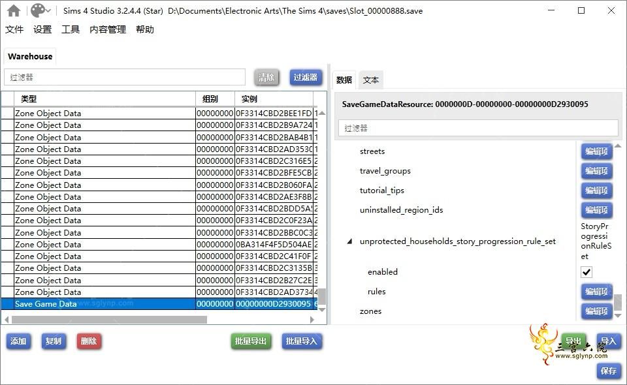Edit the tutorial_tips field
Viewport: 627px width, 385px height.
tap(596, 191)
